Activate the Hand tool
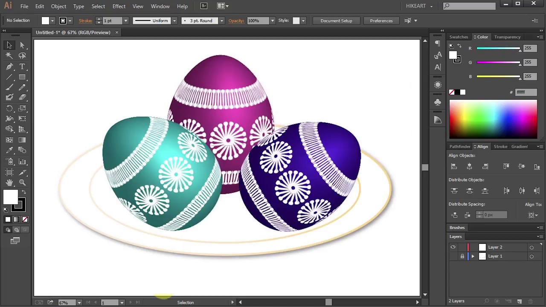The height and width of the screenshot is (307, 546). click(x=9, y=182)
